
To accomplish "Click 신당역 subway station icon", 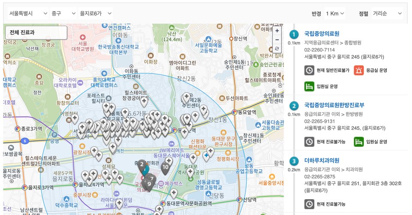I will point(239,200).
